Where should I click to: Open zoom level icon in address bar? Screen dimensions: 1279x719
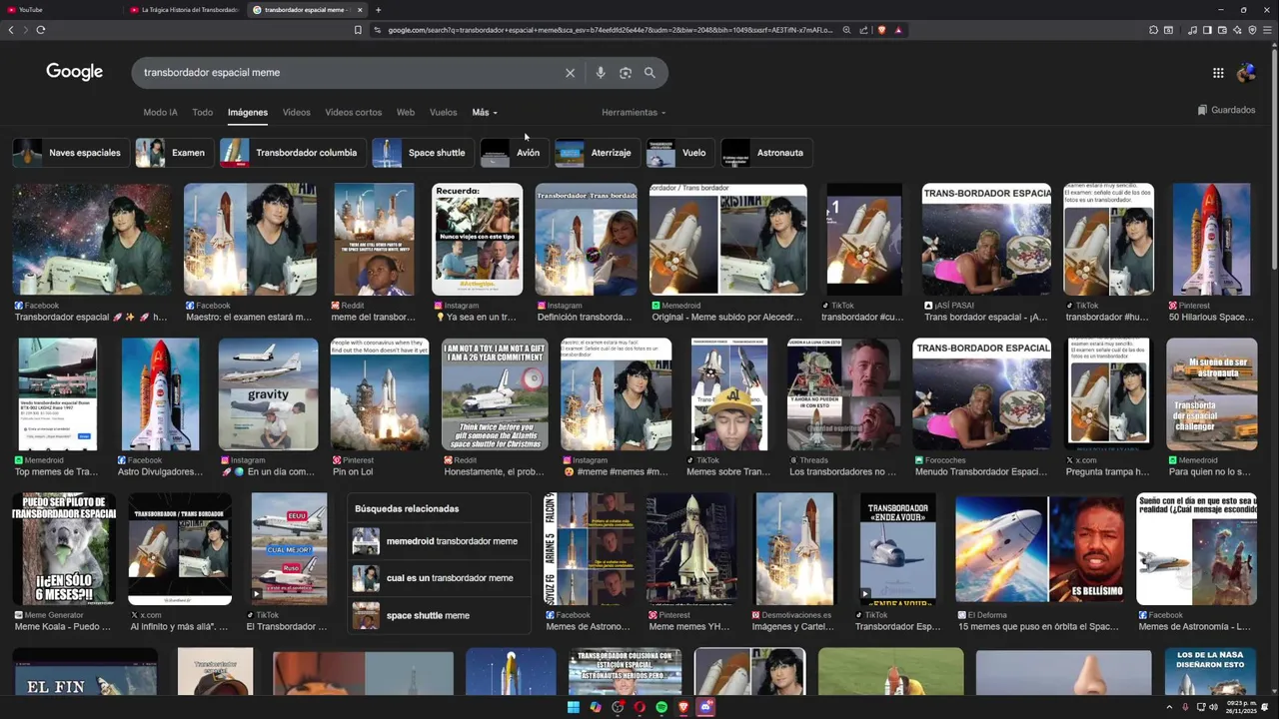point(846,30)
